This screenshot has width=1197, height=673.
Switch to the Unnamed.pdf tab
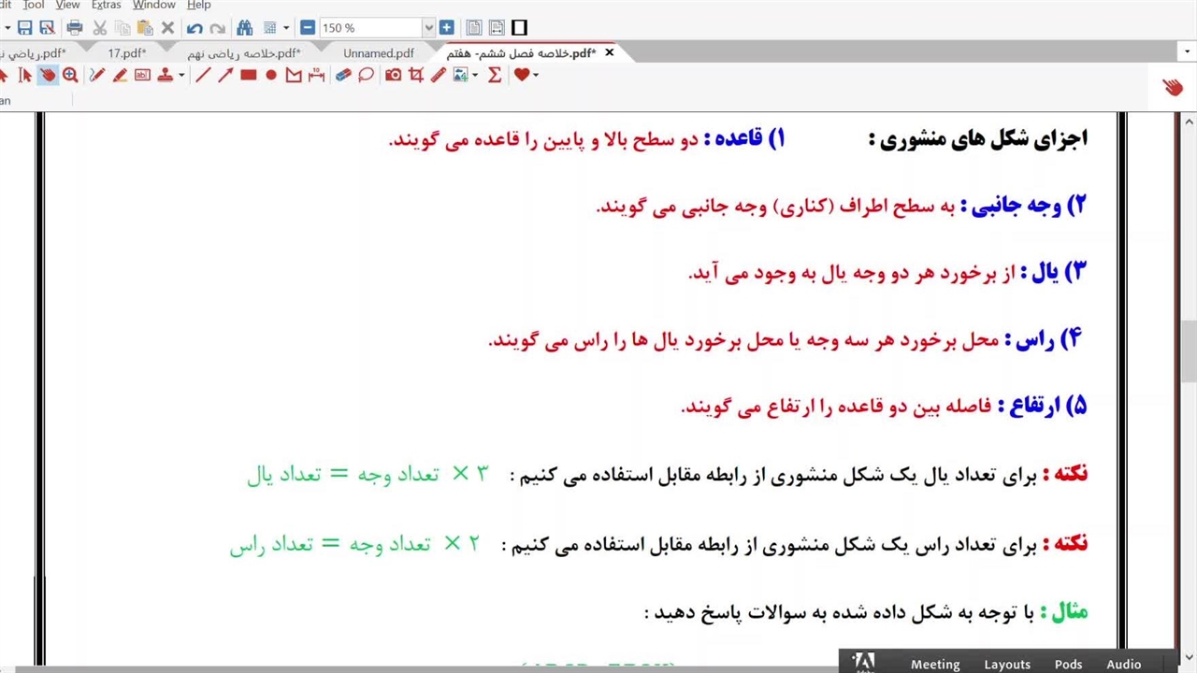pos(378,53)
